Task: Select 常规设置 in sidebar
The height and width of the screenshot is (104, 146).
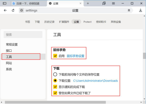Action: [12, 44]
